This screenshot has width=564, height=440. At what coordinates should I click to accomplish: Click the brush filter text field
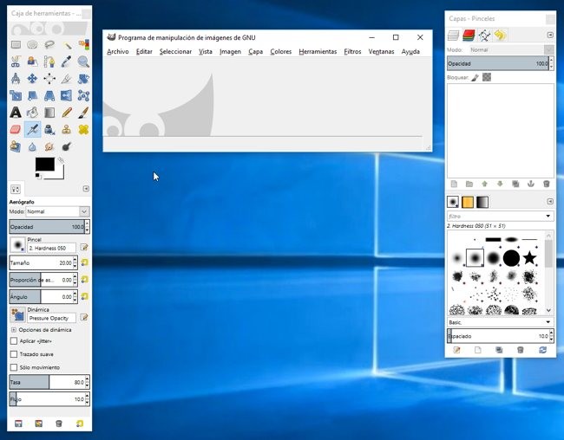click(495, 217)
